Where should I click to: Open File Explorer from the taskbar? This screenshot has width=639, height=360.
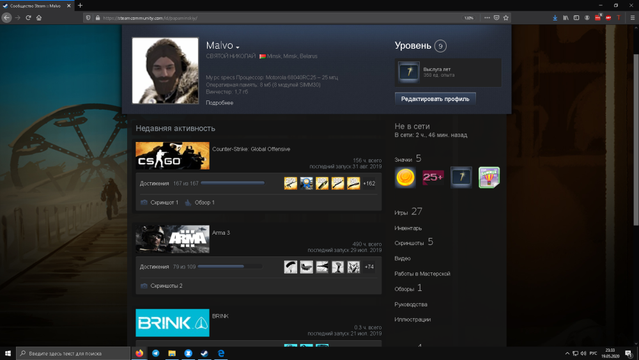click(172, 354)
